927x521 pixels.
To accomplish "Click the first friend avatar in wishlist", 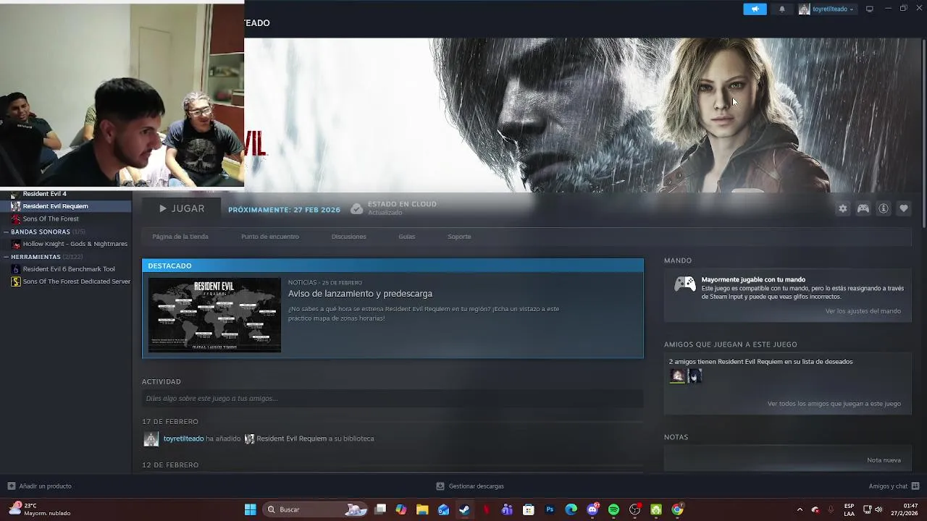I will (x=677, y=376).
